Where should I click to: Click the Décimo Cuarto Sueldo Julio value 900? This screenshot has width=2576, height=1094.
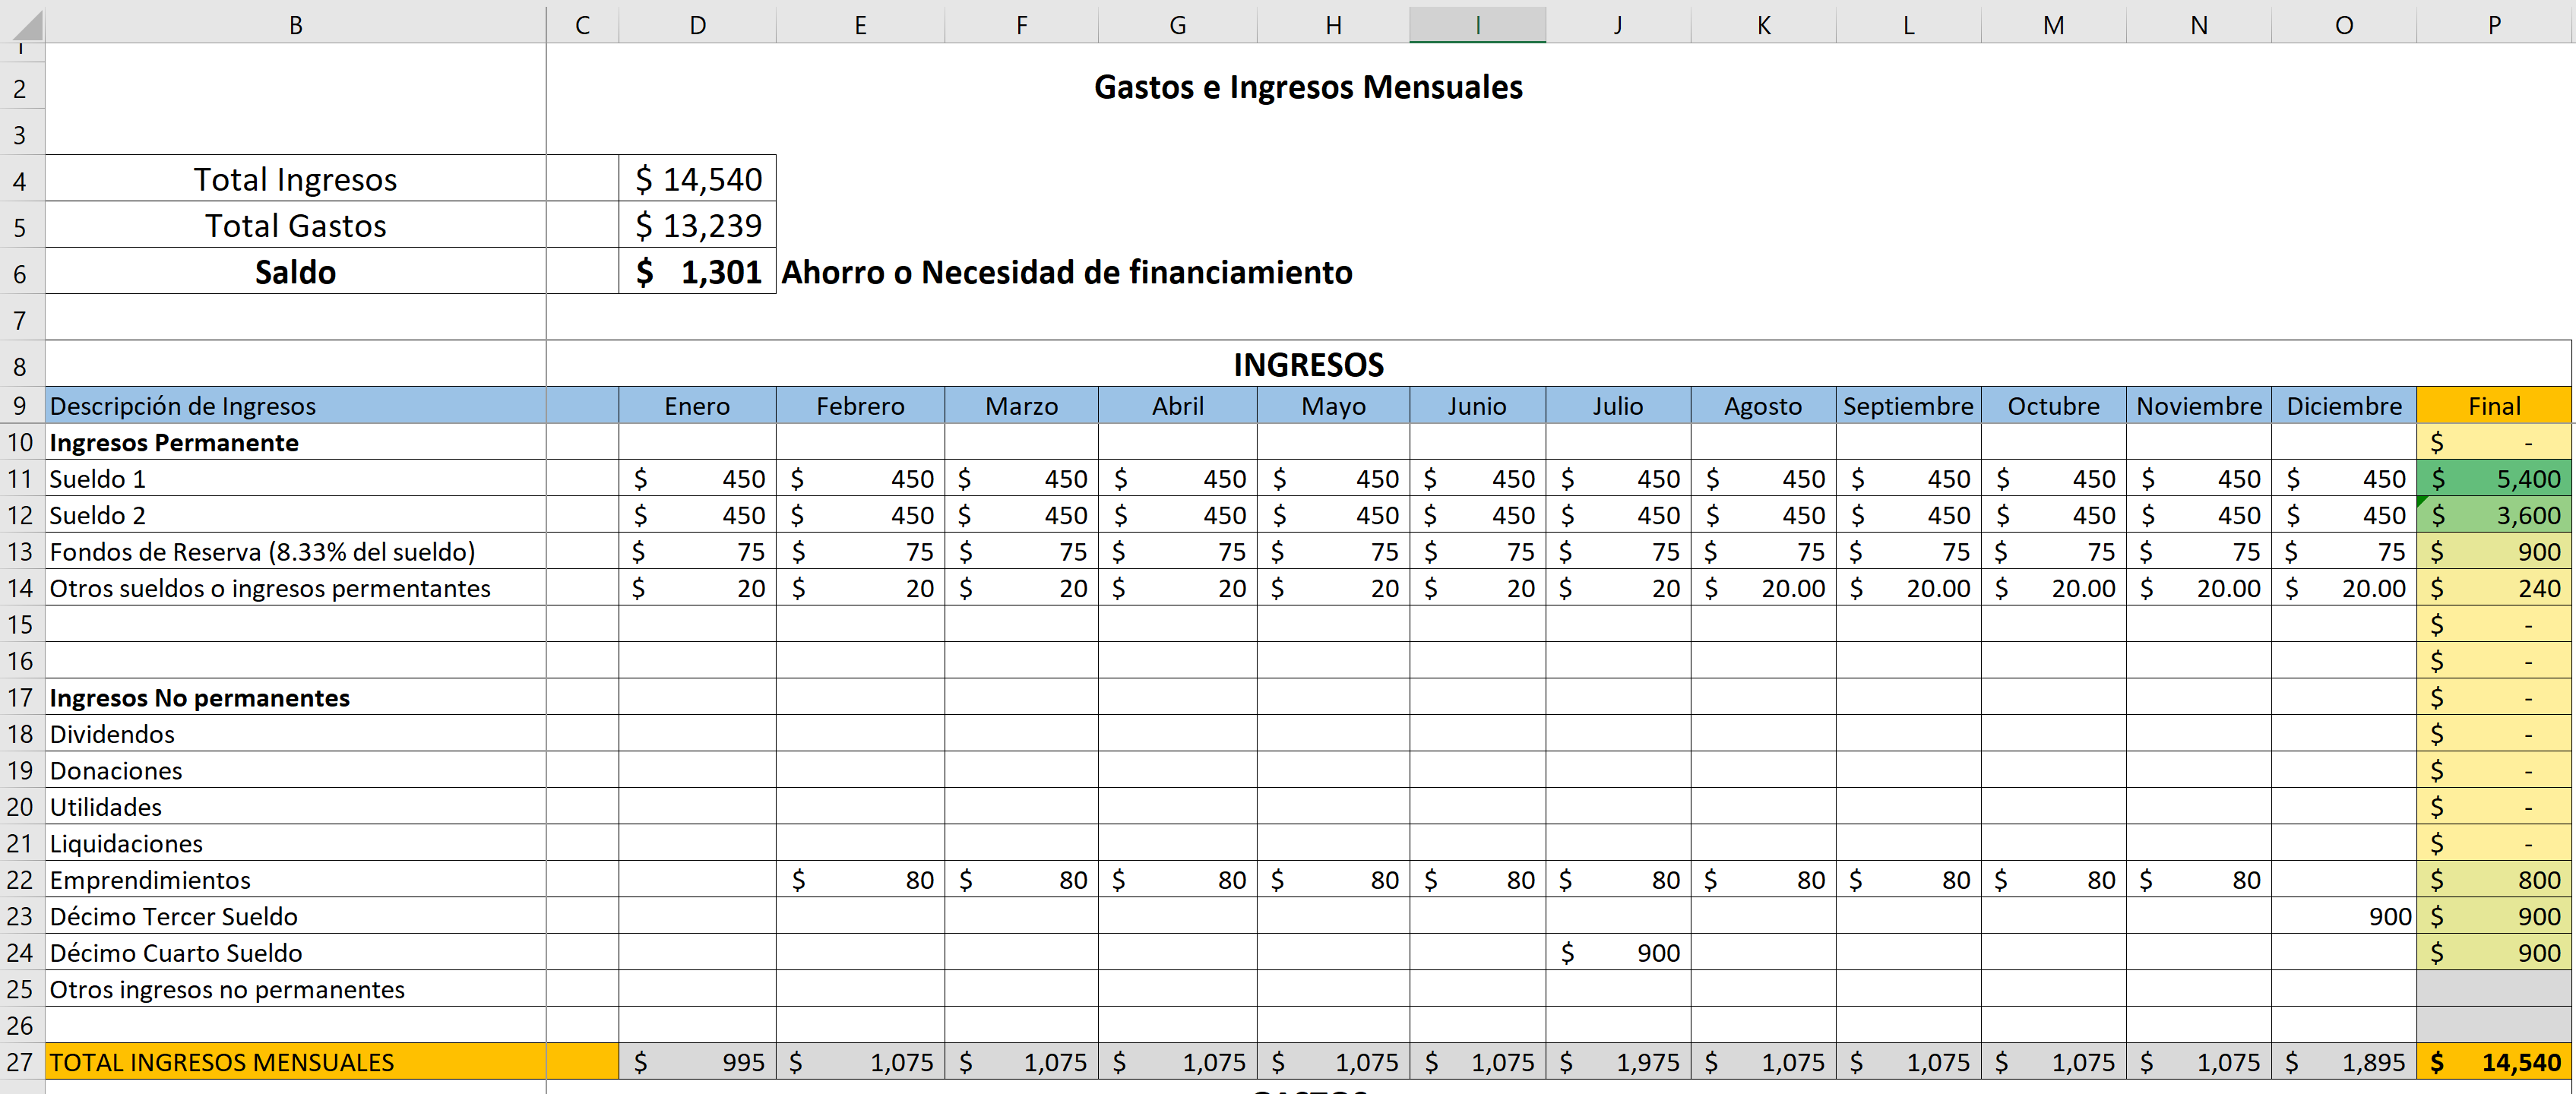point(1618,953)
